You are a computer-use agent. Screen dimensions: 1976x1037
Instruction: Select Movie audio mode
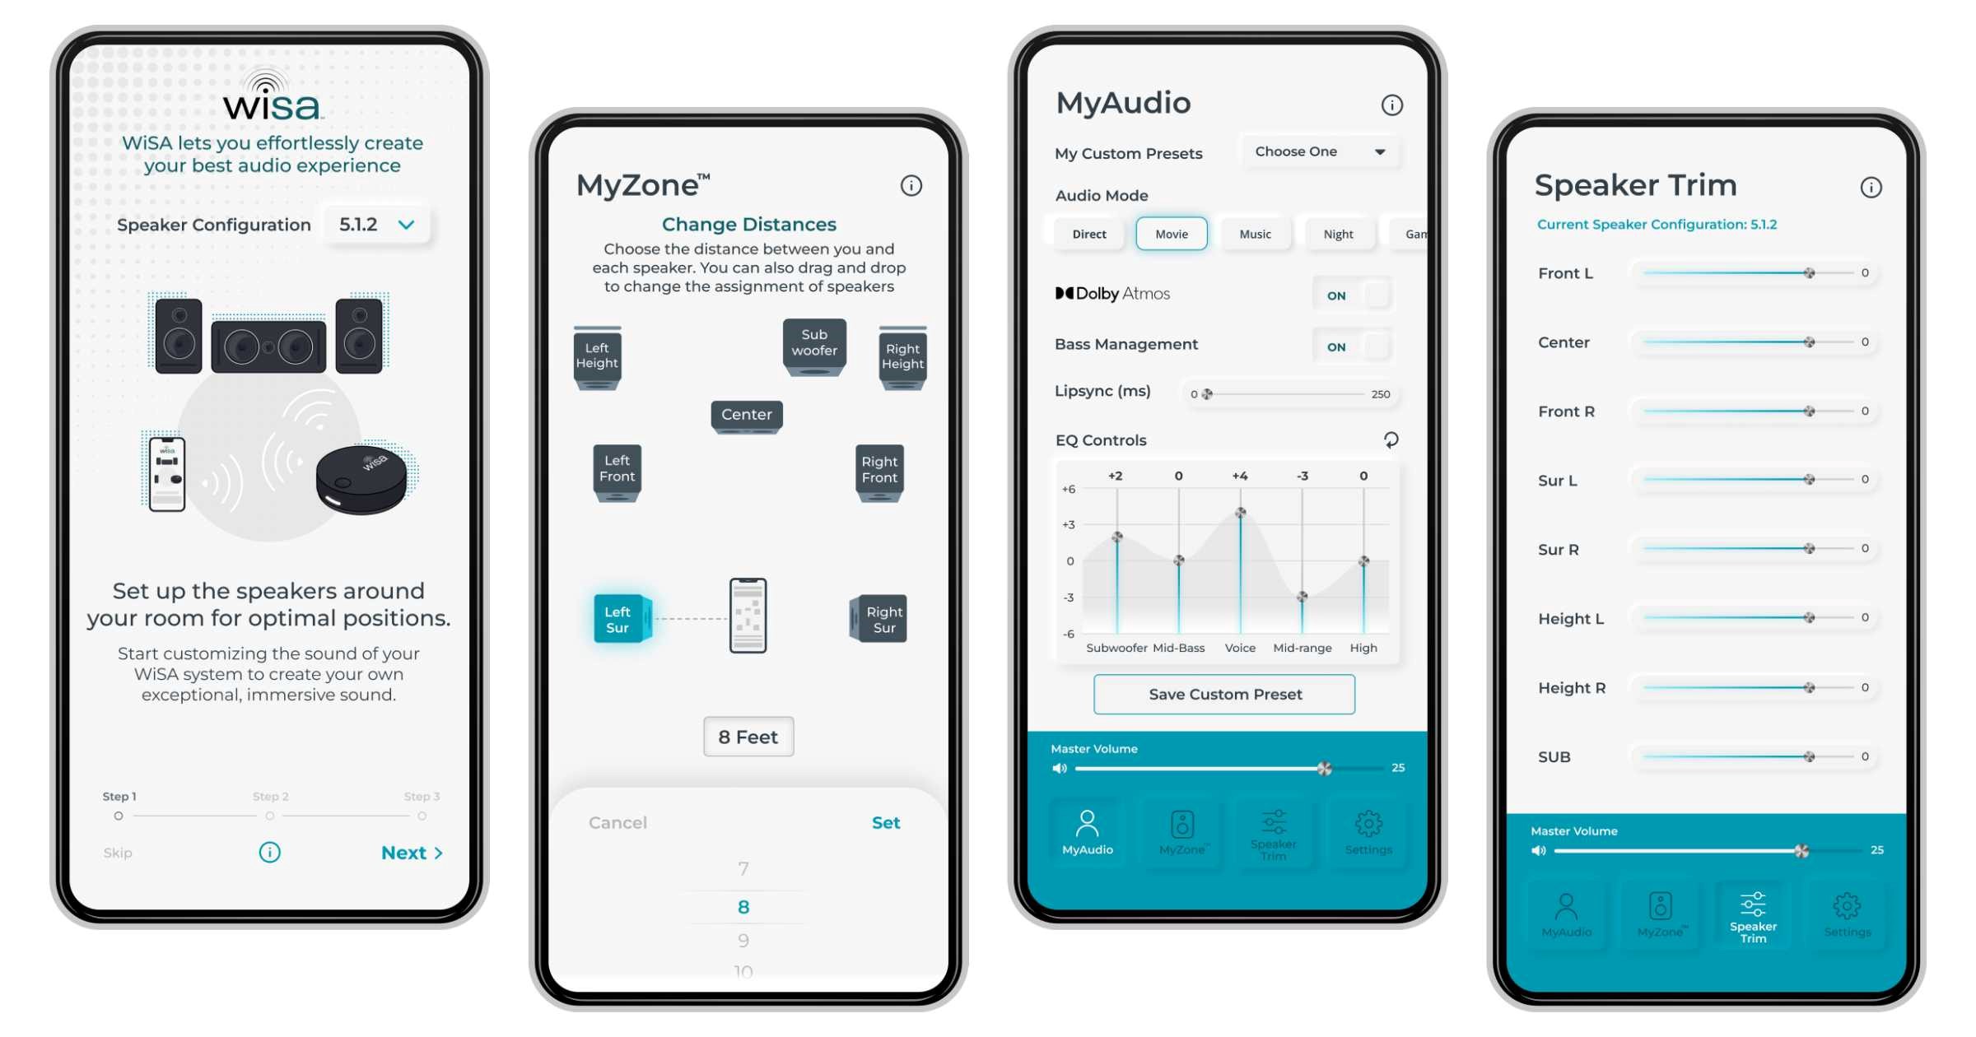[1166, 235]
